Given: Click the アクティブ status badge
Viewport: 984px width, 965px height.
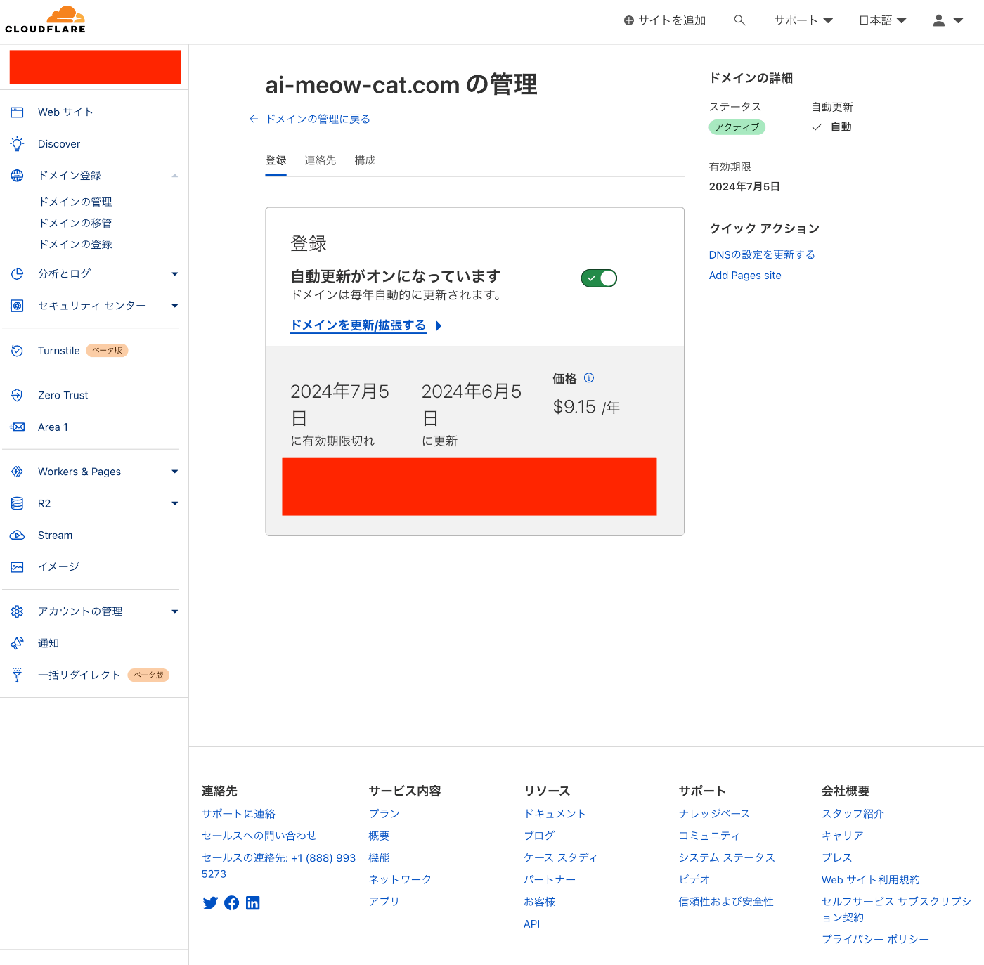Looking at the screenshot, I should point(737,127).
